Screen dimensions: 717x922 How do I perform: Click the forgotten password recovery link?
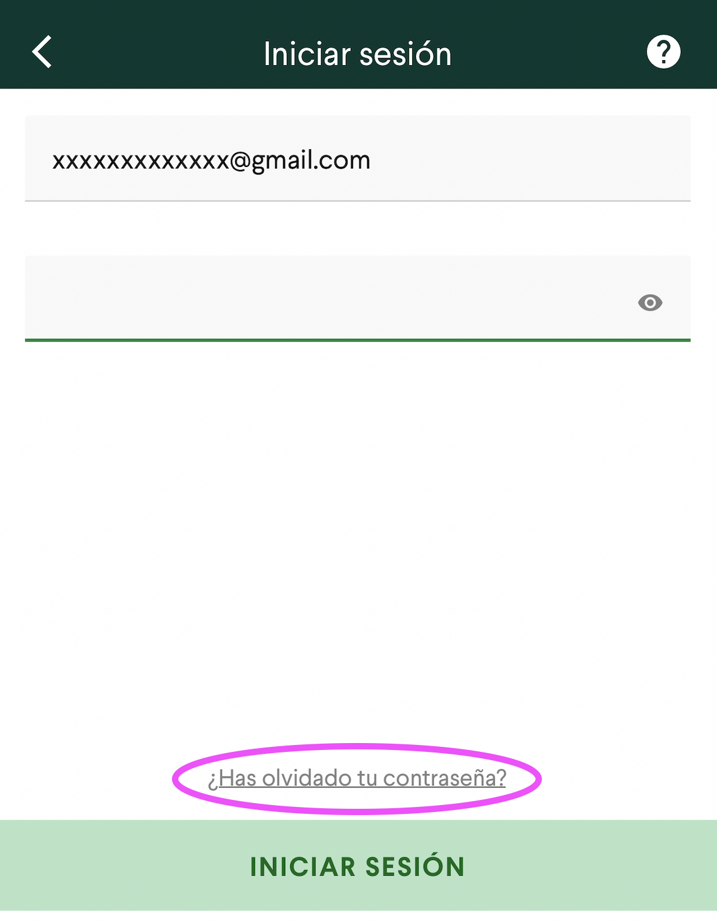pos(357,778)
